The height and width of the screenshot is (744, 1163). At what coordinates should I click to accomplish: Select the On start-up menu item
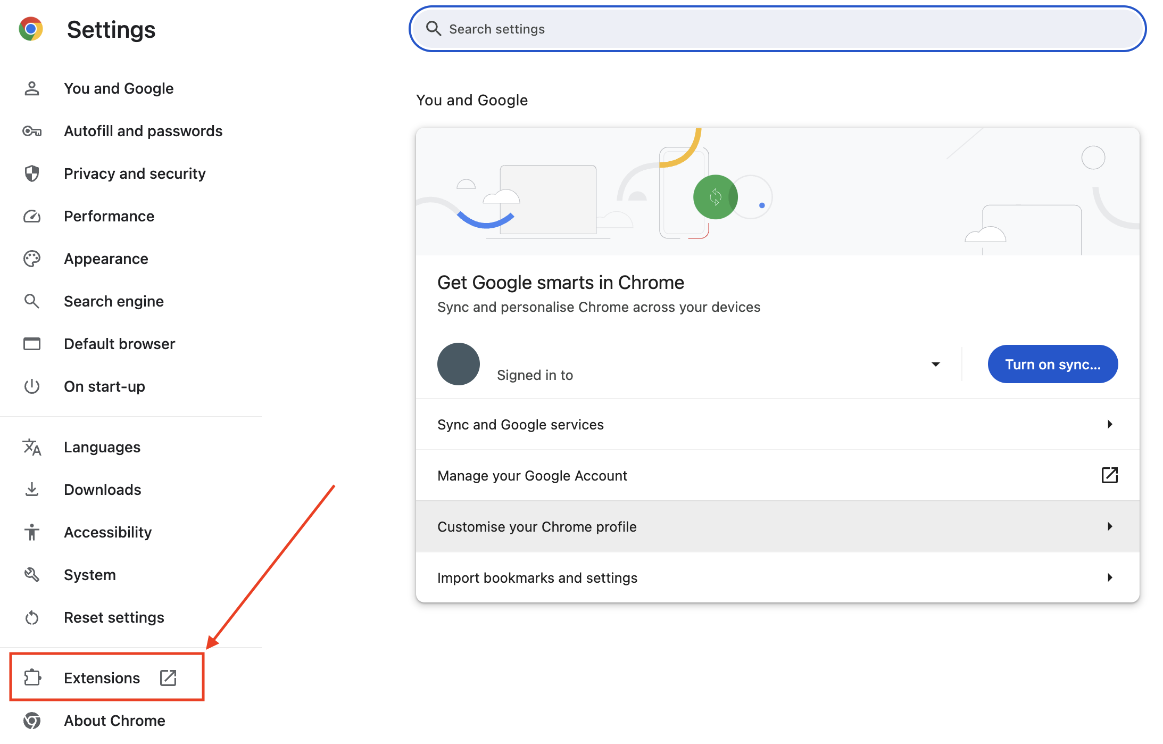(x=104, y=386)
